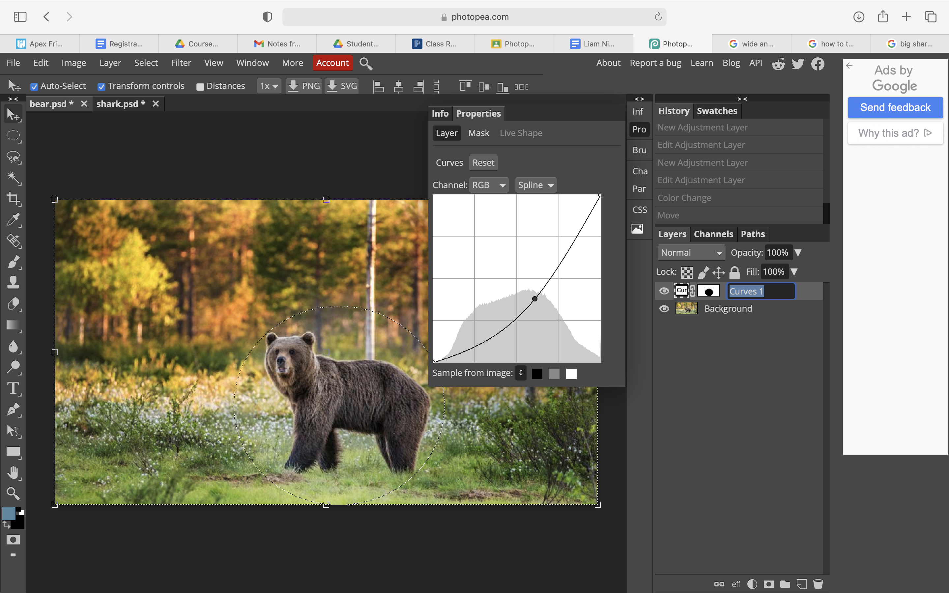This screenshot has width=949, height=593.
Task: Select the Magic Wand tool
Action: click(13, 178)
